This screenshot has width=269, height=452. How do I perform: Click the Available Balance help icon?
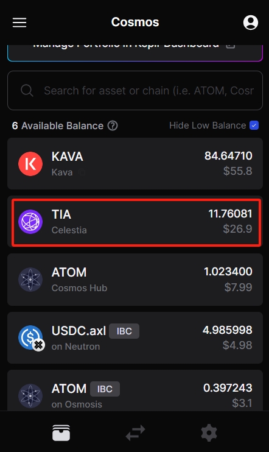pos(113,125)
